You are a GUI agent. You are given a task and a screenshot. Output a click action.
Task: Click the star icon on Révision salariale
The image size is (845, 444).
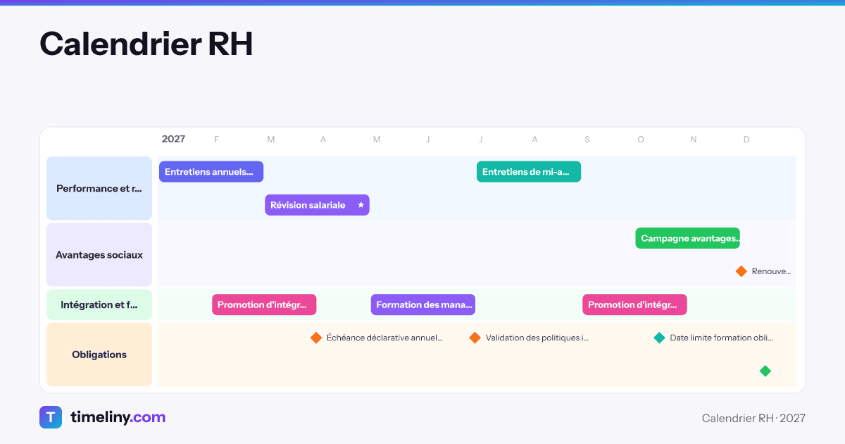pyautogui.click(x=361, y=205)
